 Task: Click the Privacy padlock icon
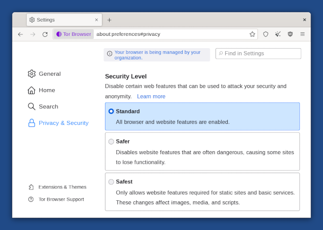click(x=32, y=123)
